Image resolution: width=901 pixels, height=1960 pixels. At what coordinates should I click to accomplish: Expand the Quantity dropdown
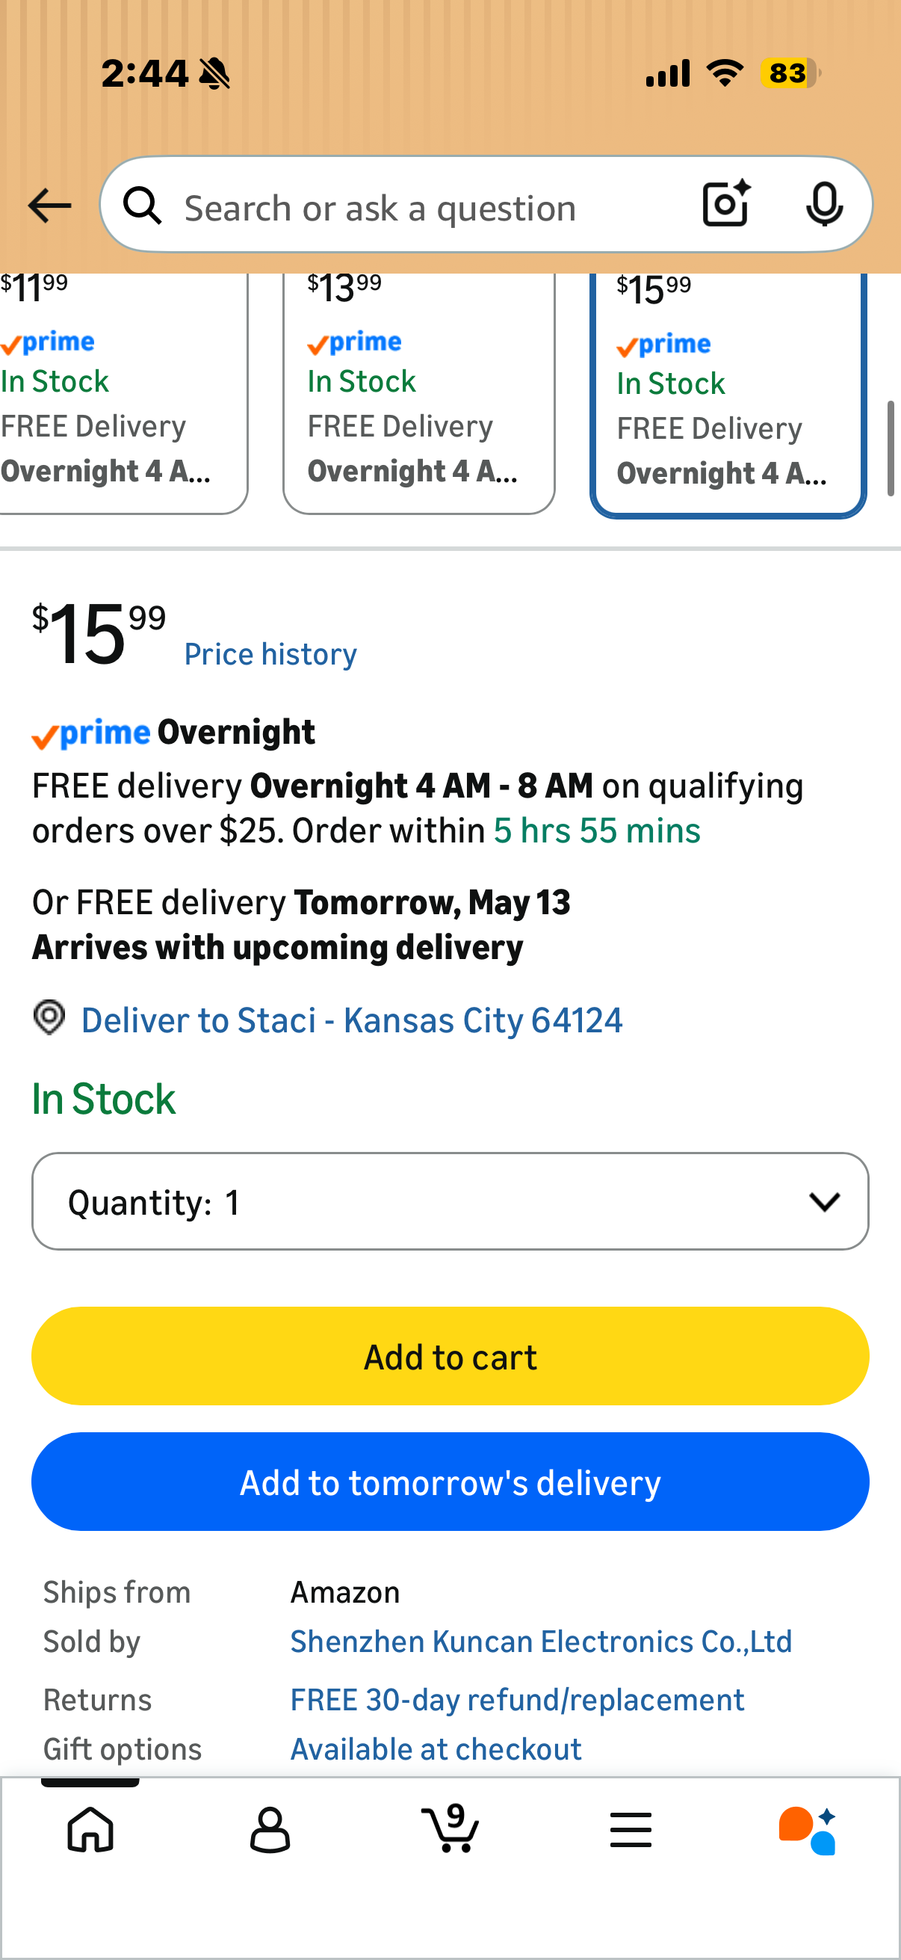(450, 1201)
